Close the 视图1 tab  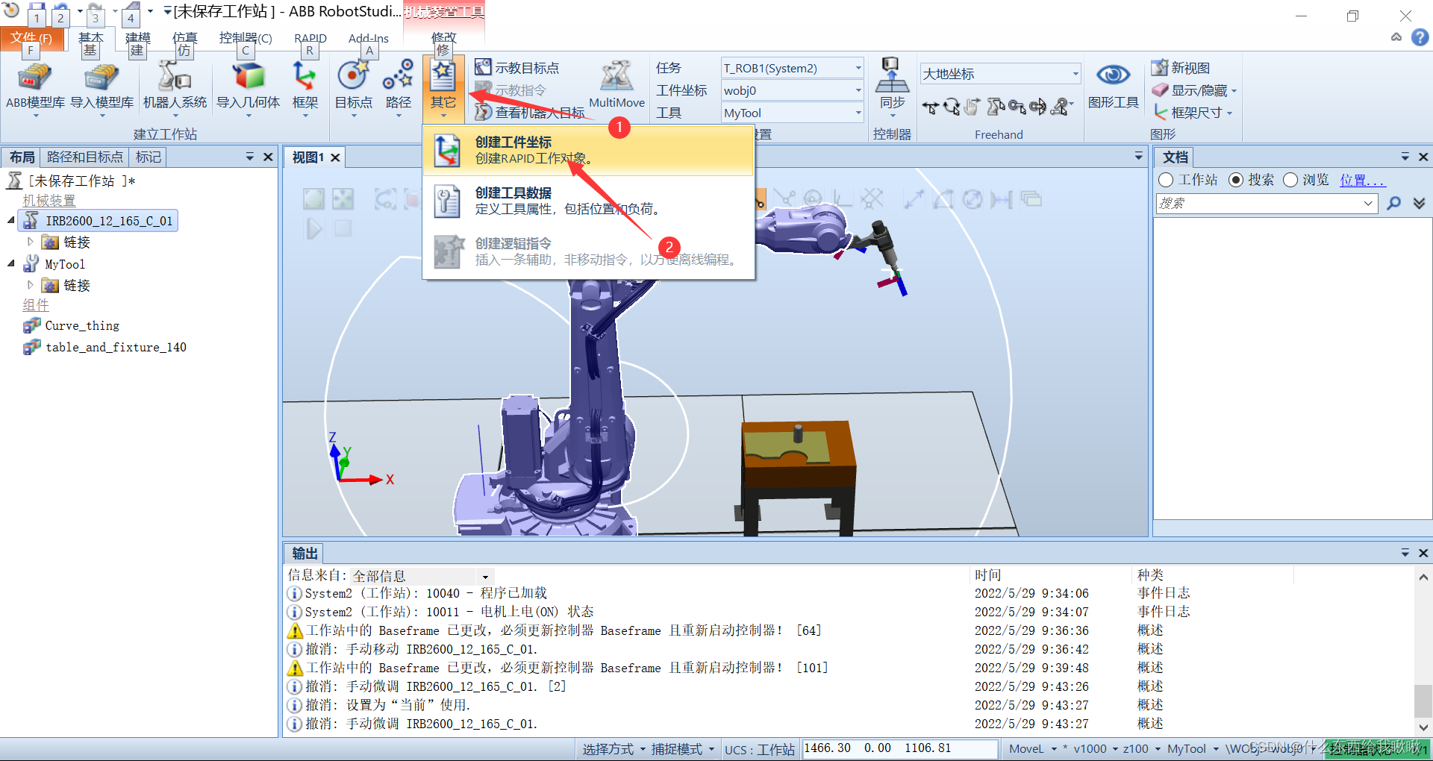[335, 157]
